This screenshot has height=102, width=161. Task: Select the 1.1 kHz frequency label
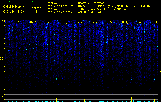tap(2, 33)
